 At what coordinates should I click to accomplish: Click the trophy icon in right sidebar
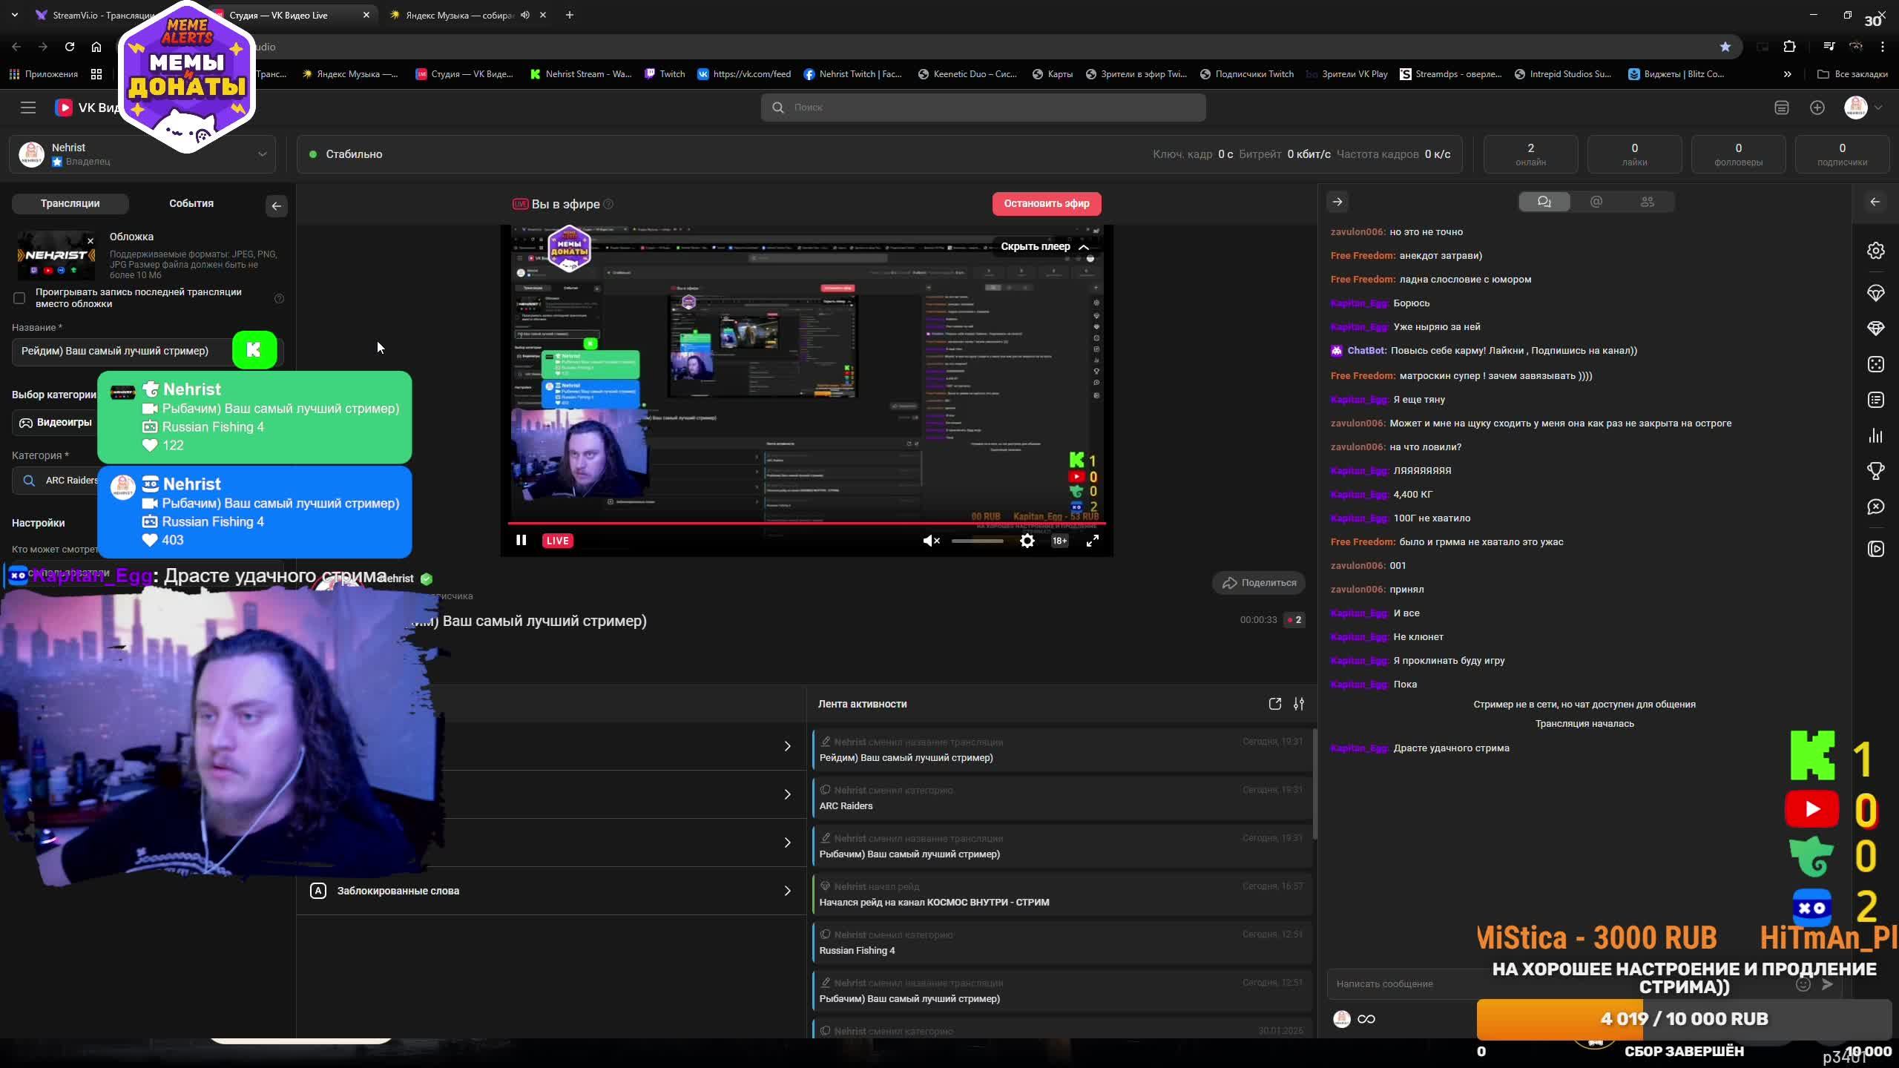pyautogui.click(x=1875, y=471)
